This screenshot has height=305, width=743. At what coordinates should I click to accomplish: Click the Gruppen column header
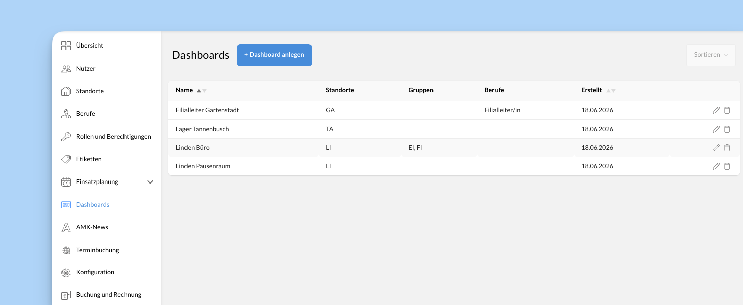[421, 90]
